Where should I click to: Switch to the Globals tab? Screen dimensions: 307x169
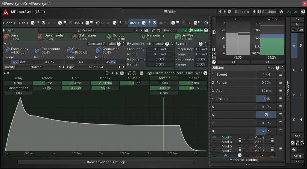9,23
